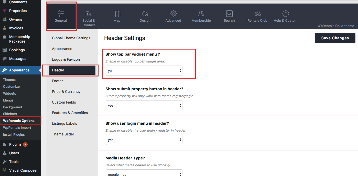Click the Help & Custom question icon
This screenshot has width=358, height=176.
pyautogui.click(x=286, y=14)
